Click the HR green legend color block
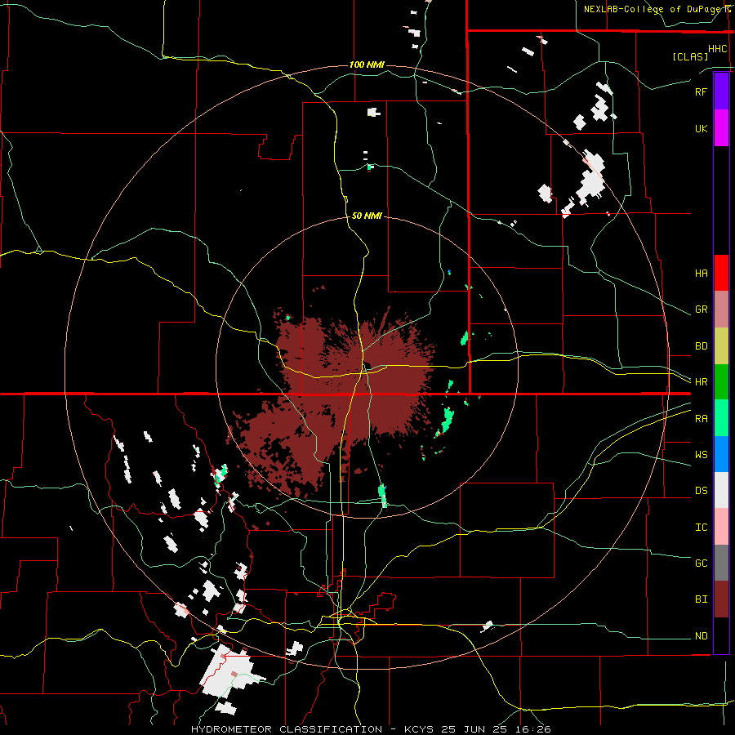Image resolution: width=735 pixels, height=735 pixels. pyautogui.click(x=721, y=382)
